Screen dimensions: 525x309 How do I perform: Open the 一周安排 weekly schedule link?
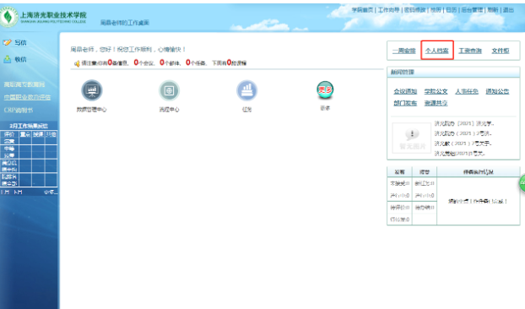point(403,51)
